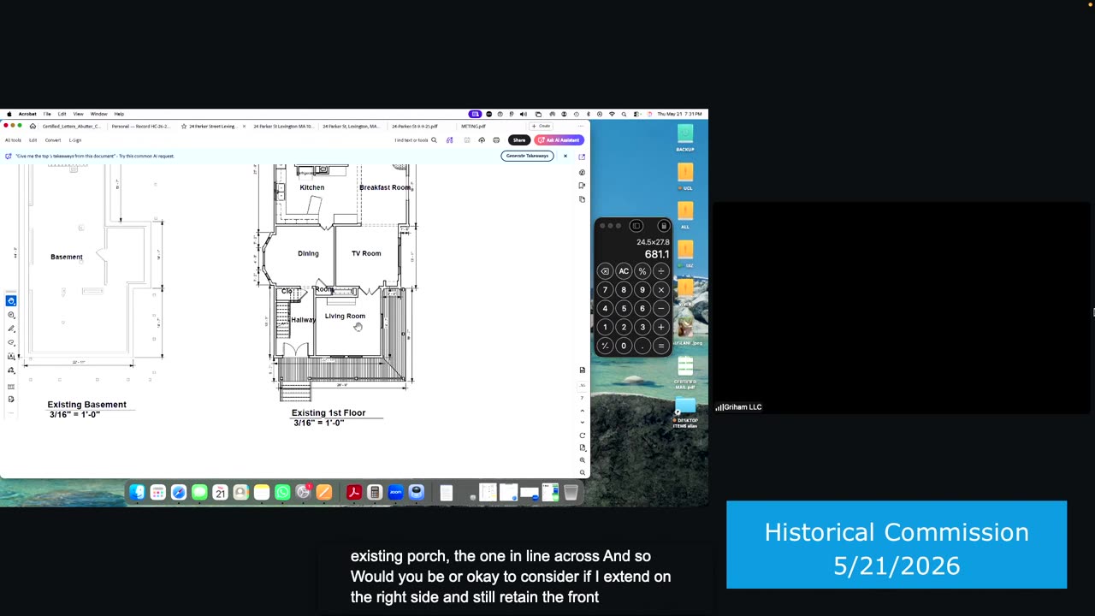Screen dimensions: 1095x616
Task: Click the zoom in icon at bottom right panel
Action: [x=583, y=460]
